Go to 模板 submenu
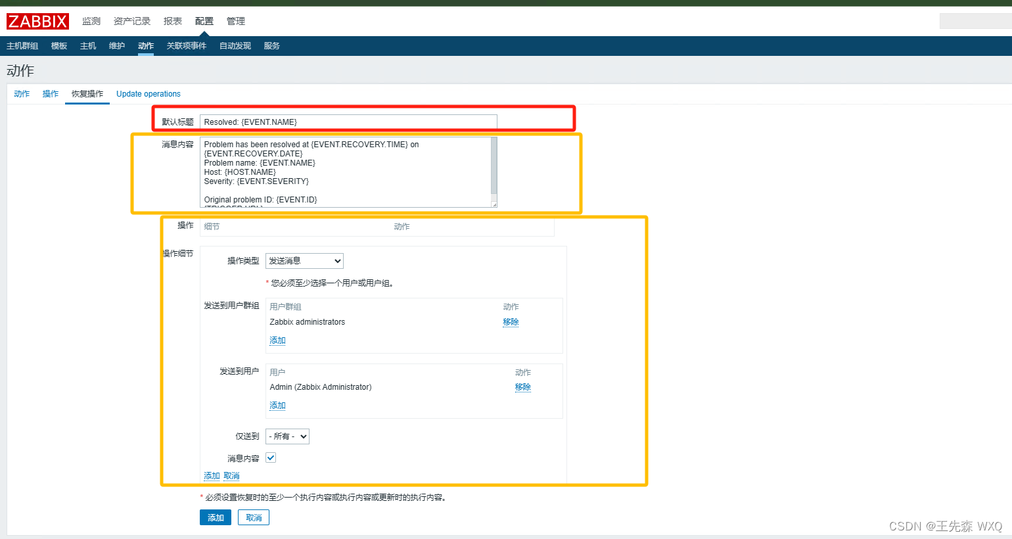The image size is (1012, 539). 59,46
